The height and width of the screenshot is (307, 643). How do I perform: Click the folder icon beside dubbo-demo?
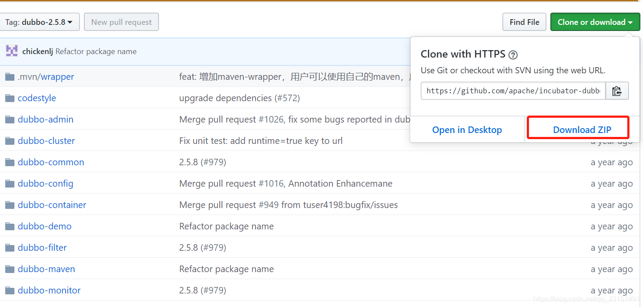[10, 226]
